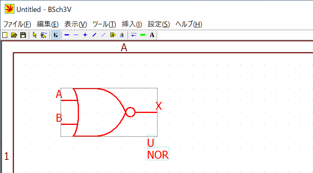The width and height of the screenshot is (313, 173).
Task: Click the BSch3V app icon in title bar
Action: (10, 9)
